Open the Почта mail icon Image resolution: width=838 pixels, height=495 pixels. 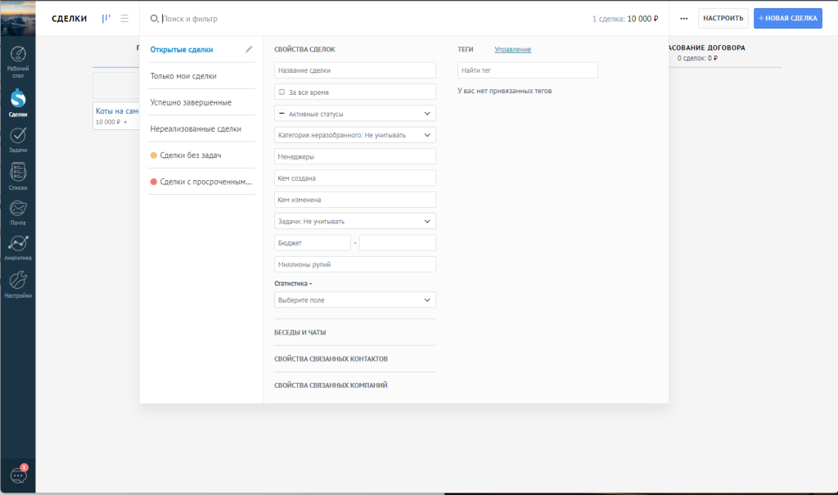click(x=17, y=211)
